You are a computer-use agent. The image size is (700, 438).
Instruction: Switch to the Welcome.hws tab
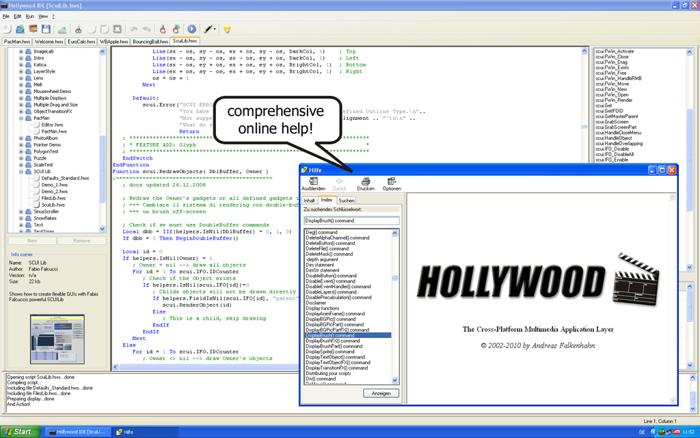(49, 42)
